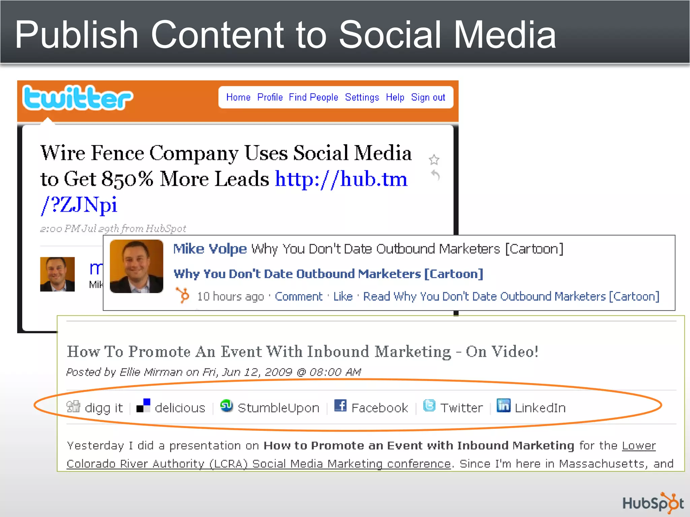Image resolution: width=690 pixels, height=517 pixels.
Task: Share via Facebook text link
Action: pos(380,408)
